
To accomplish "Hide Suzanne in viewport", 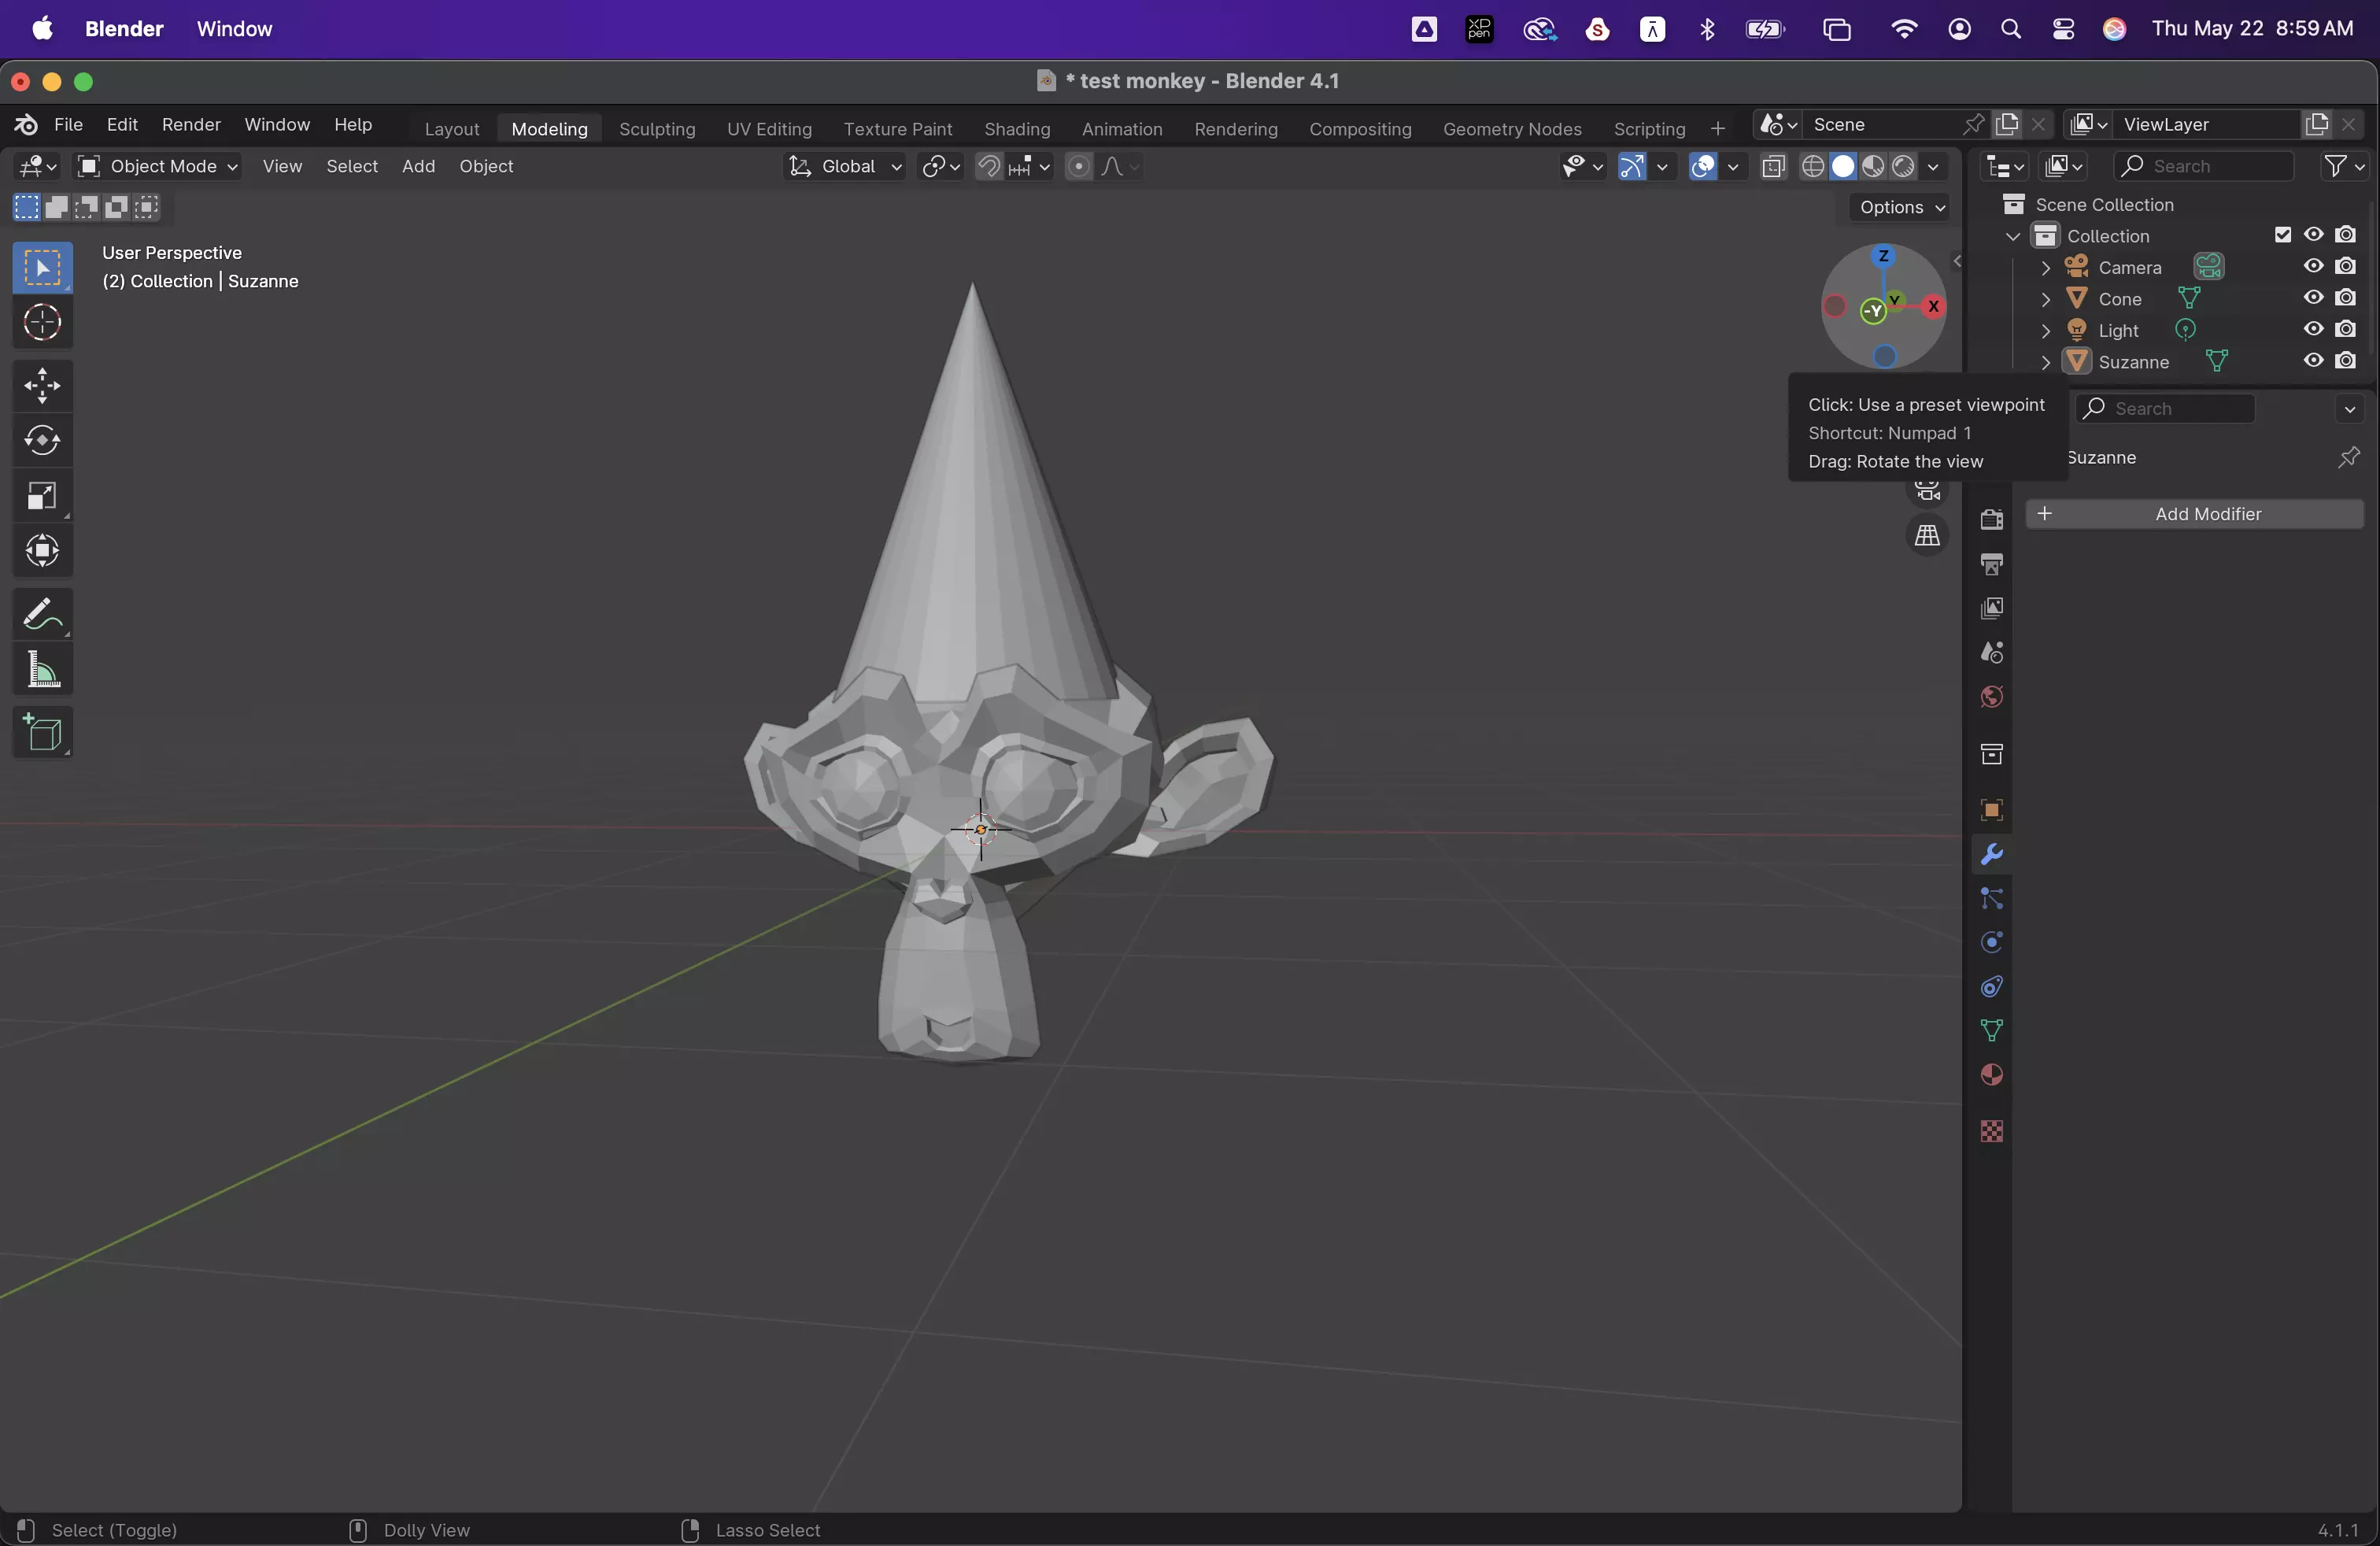I will click(2314, 361).
